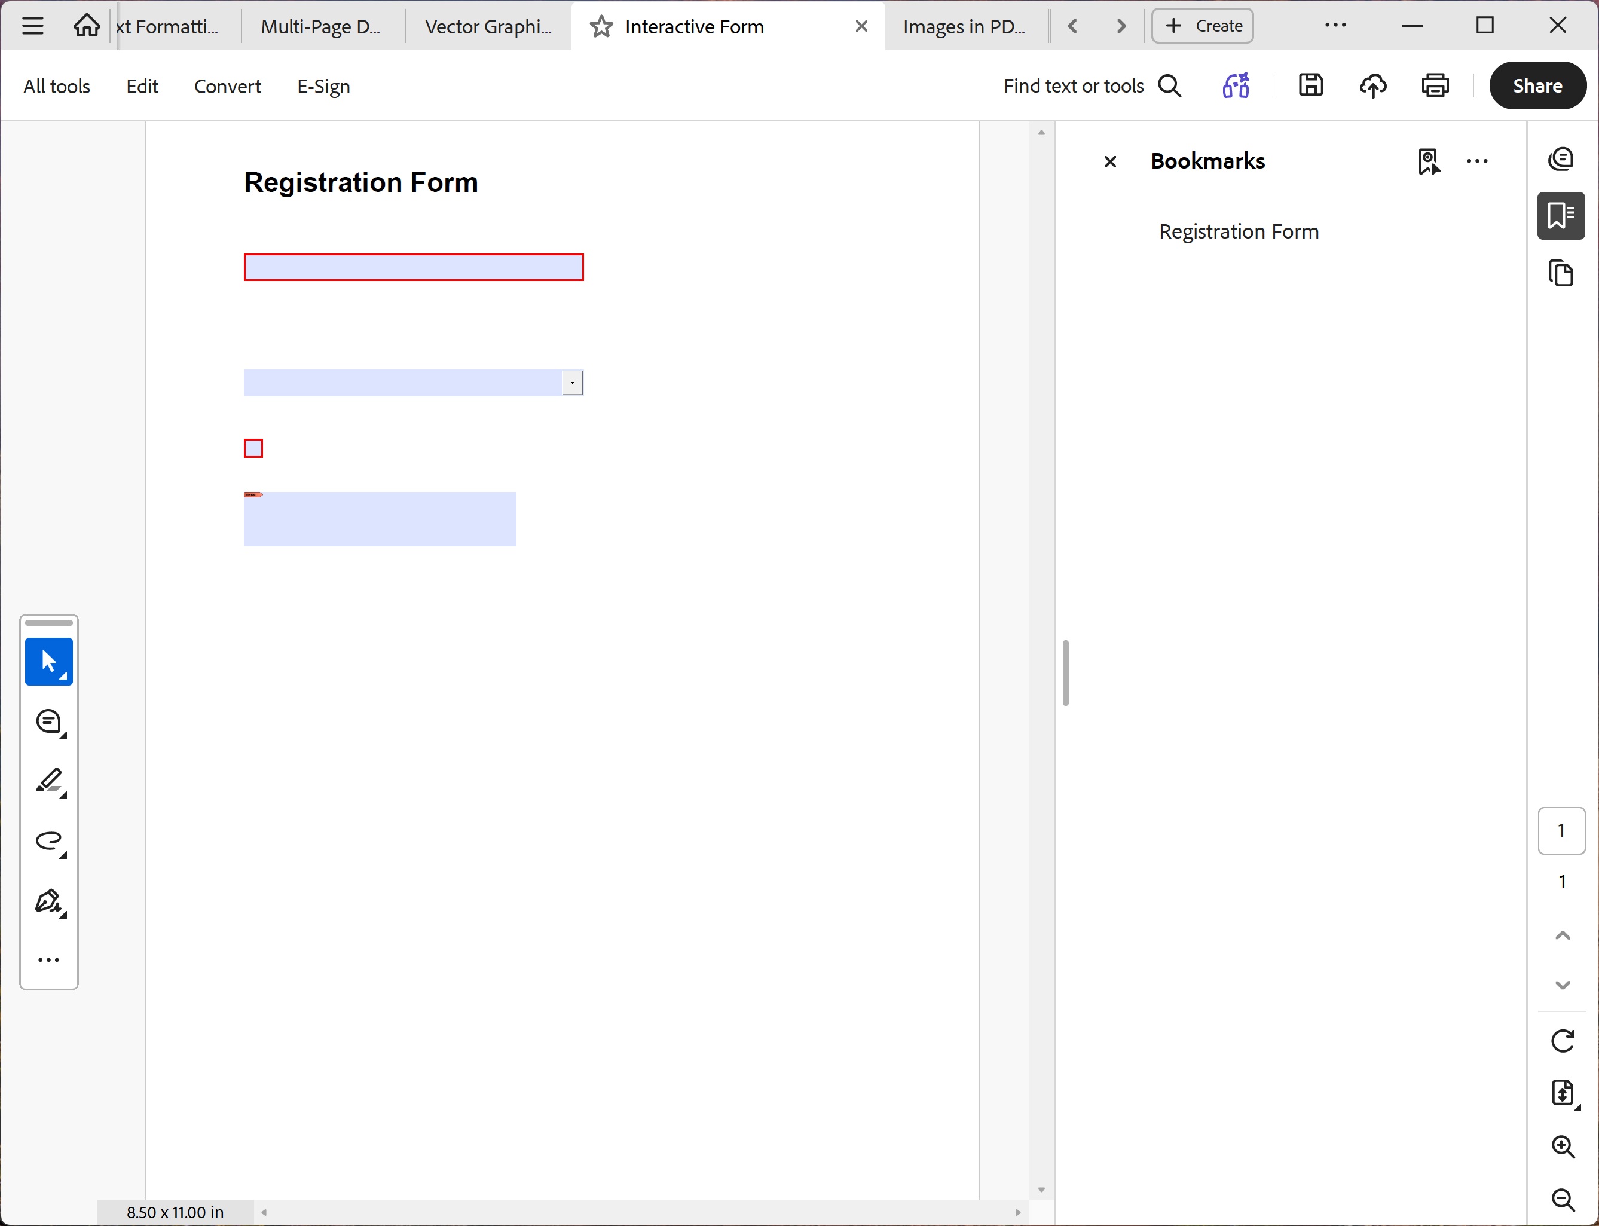1599x1226 pixels.
Task: Switch to the Images in PDF tab
Action: [x=964, y=26]
